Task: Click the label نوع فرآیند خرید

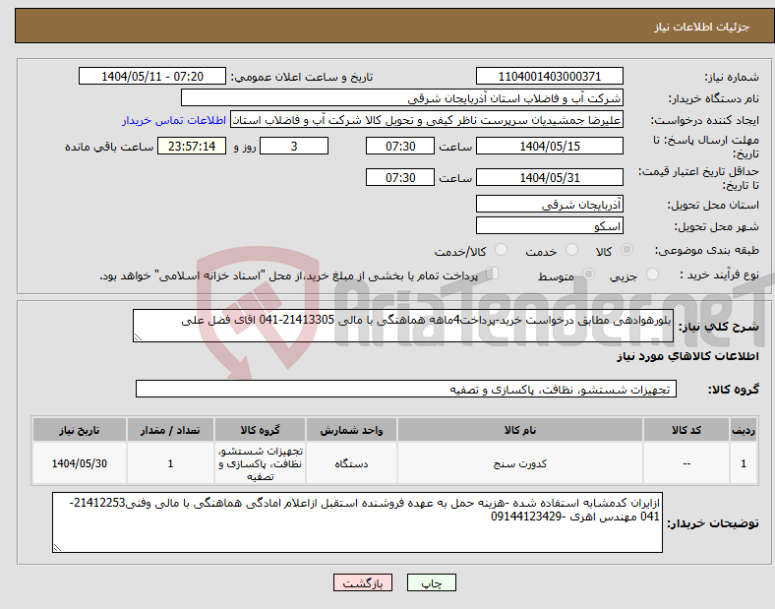Action: (x=720, y=274)
